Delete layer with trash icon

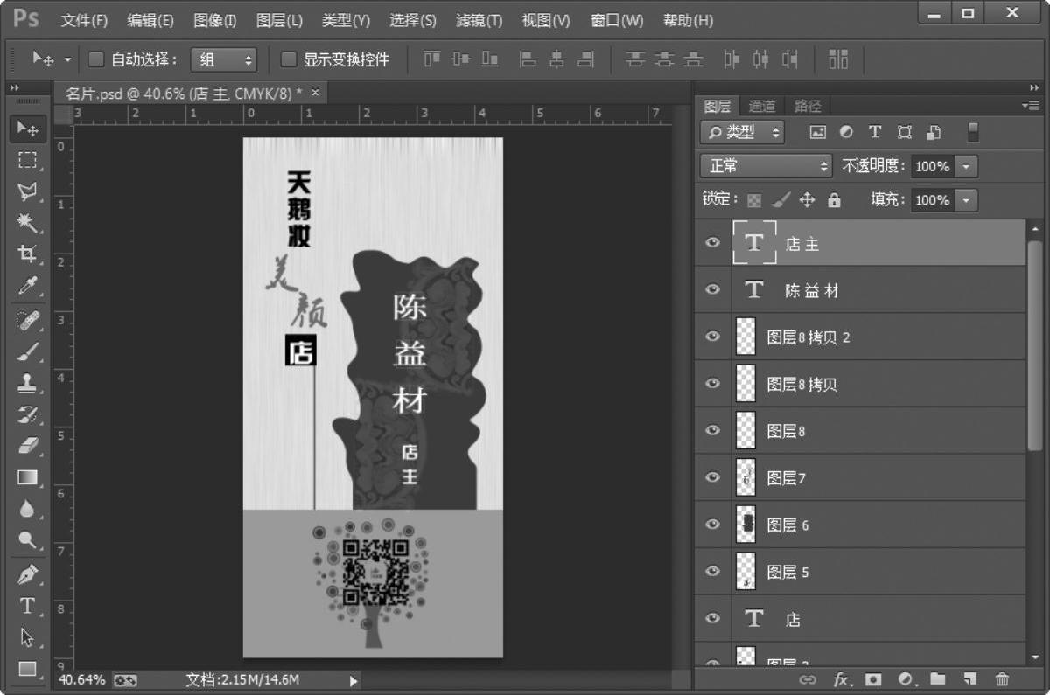click(1002, 679)
